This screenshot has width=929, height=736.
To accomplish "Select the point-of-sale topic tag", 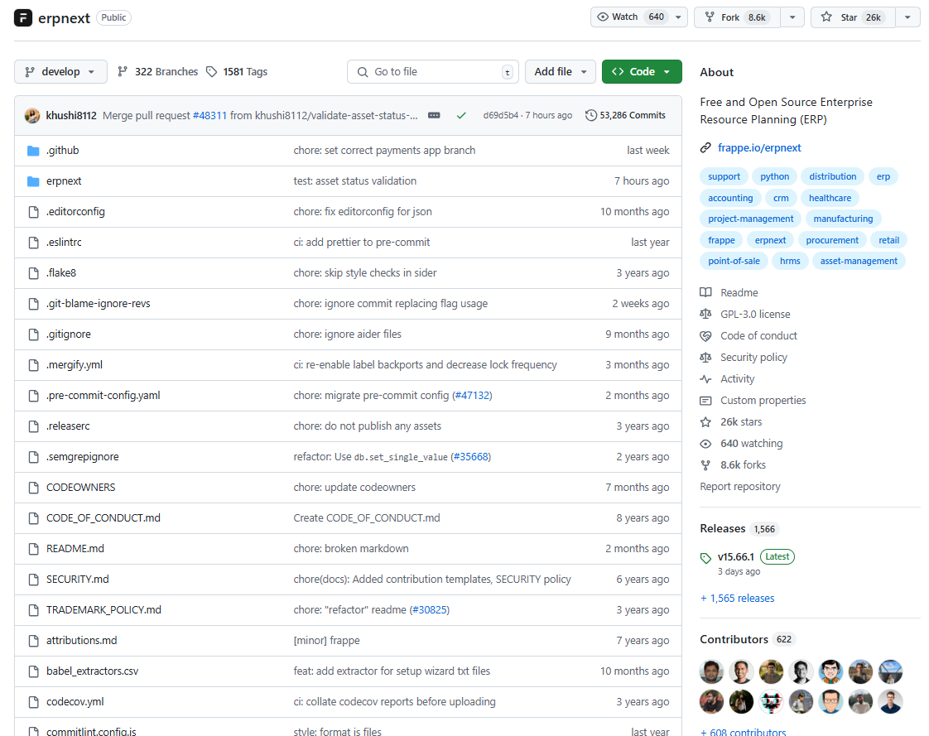I will (x=734, y=262).
